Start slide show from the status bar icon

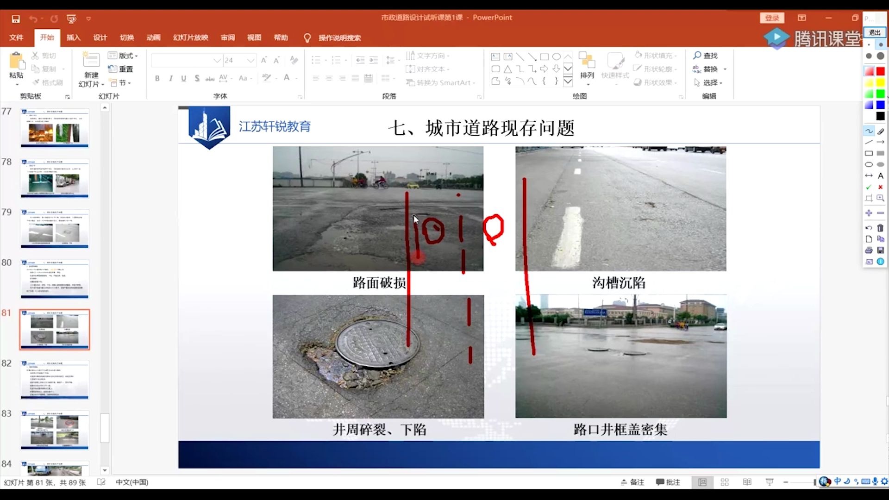(x=770, y=482)
